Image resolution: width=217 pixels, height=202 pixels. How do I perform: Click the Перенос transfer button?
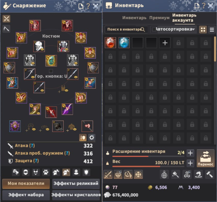click(206, 158)
